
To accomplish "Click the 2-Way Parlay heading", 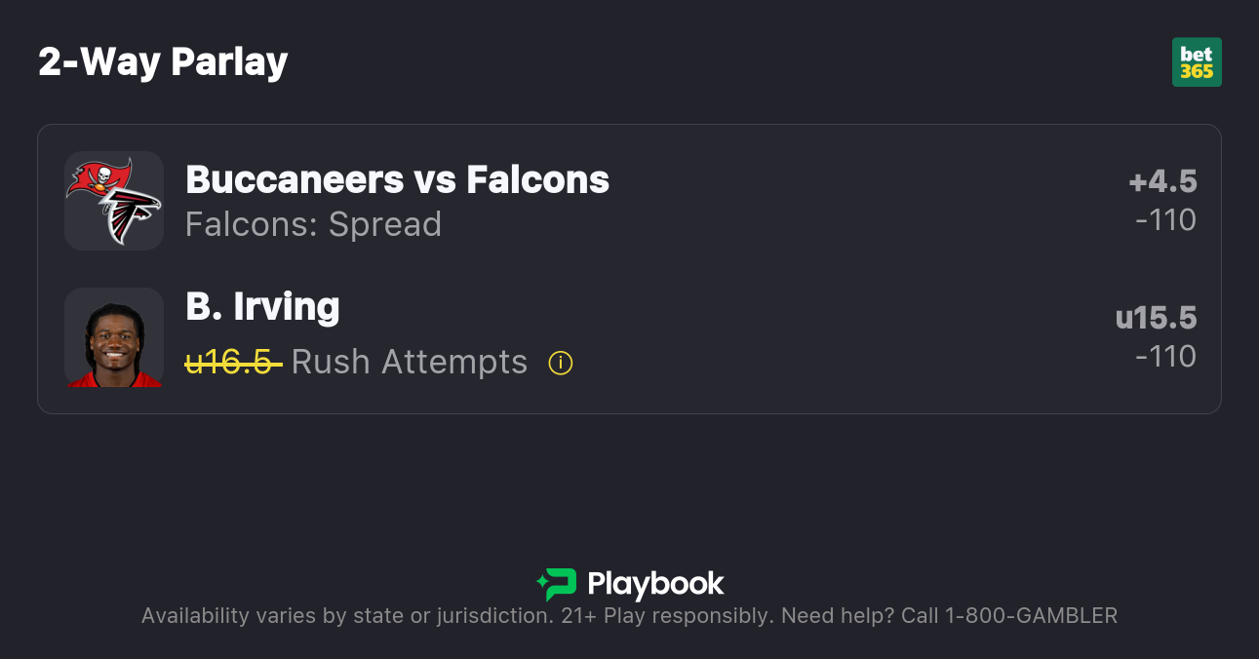I will tap(163, 62).
